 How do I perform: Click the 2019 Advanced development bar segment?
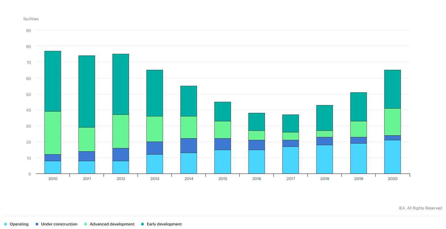[358, 129]
